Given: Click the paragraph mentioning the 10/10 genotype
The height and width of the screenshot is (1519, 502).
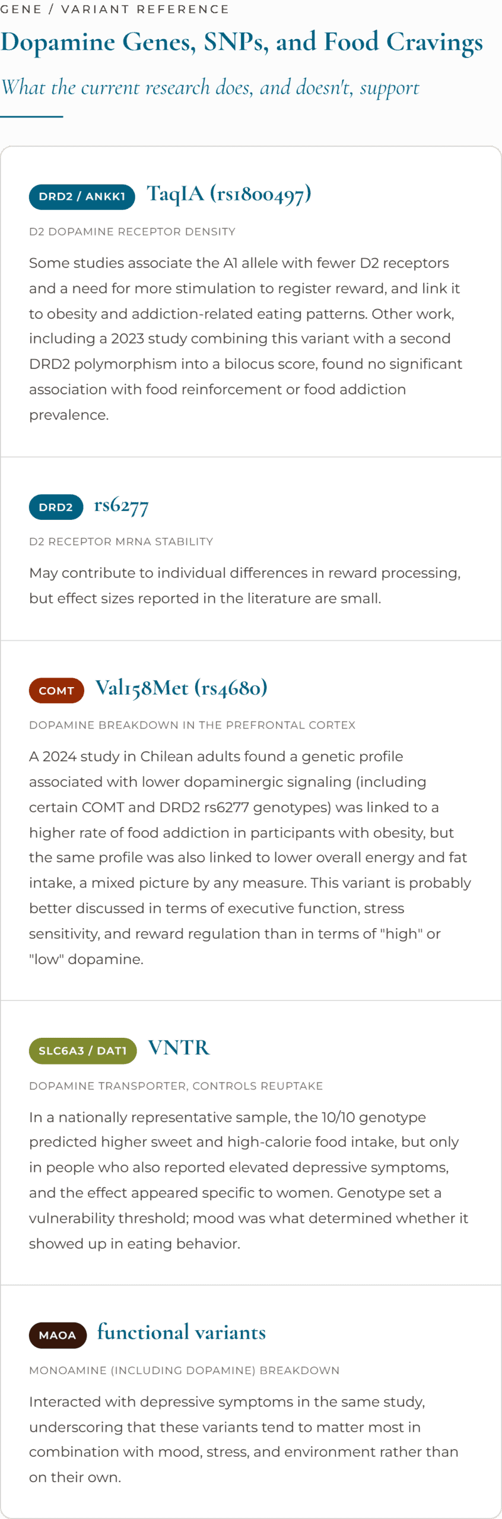Looking at the screenshot, I should click(x=249, y=1180).
